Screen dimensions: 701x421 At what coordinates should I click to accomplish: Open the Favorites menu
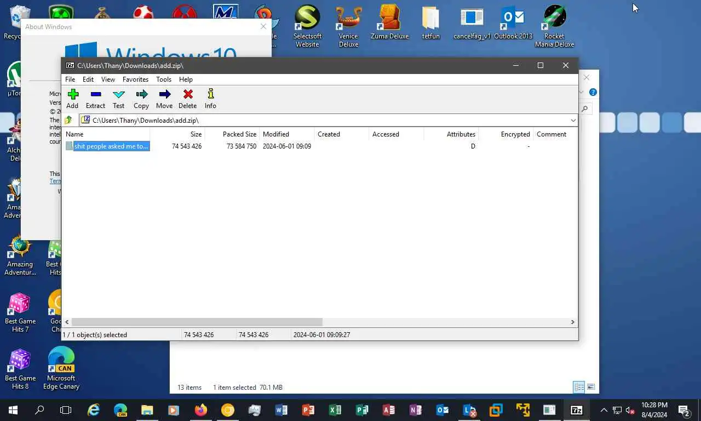[x=135, y=79]
